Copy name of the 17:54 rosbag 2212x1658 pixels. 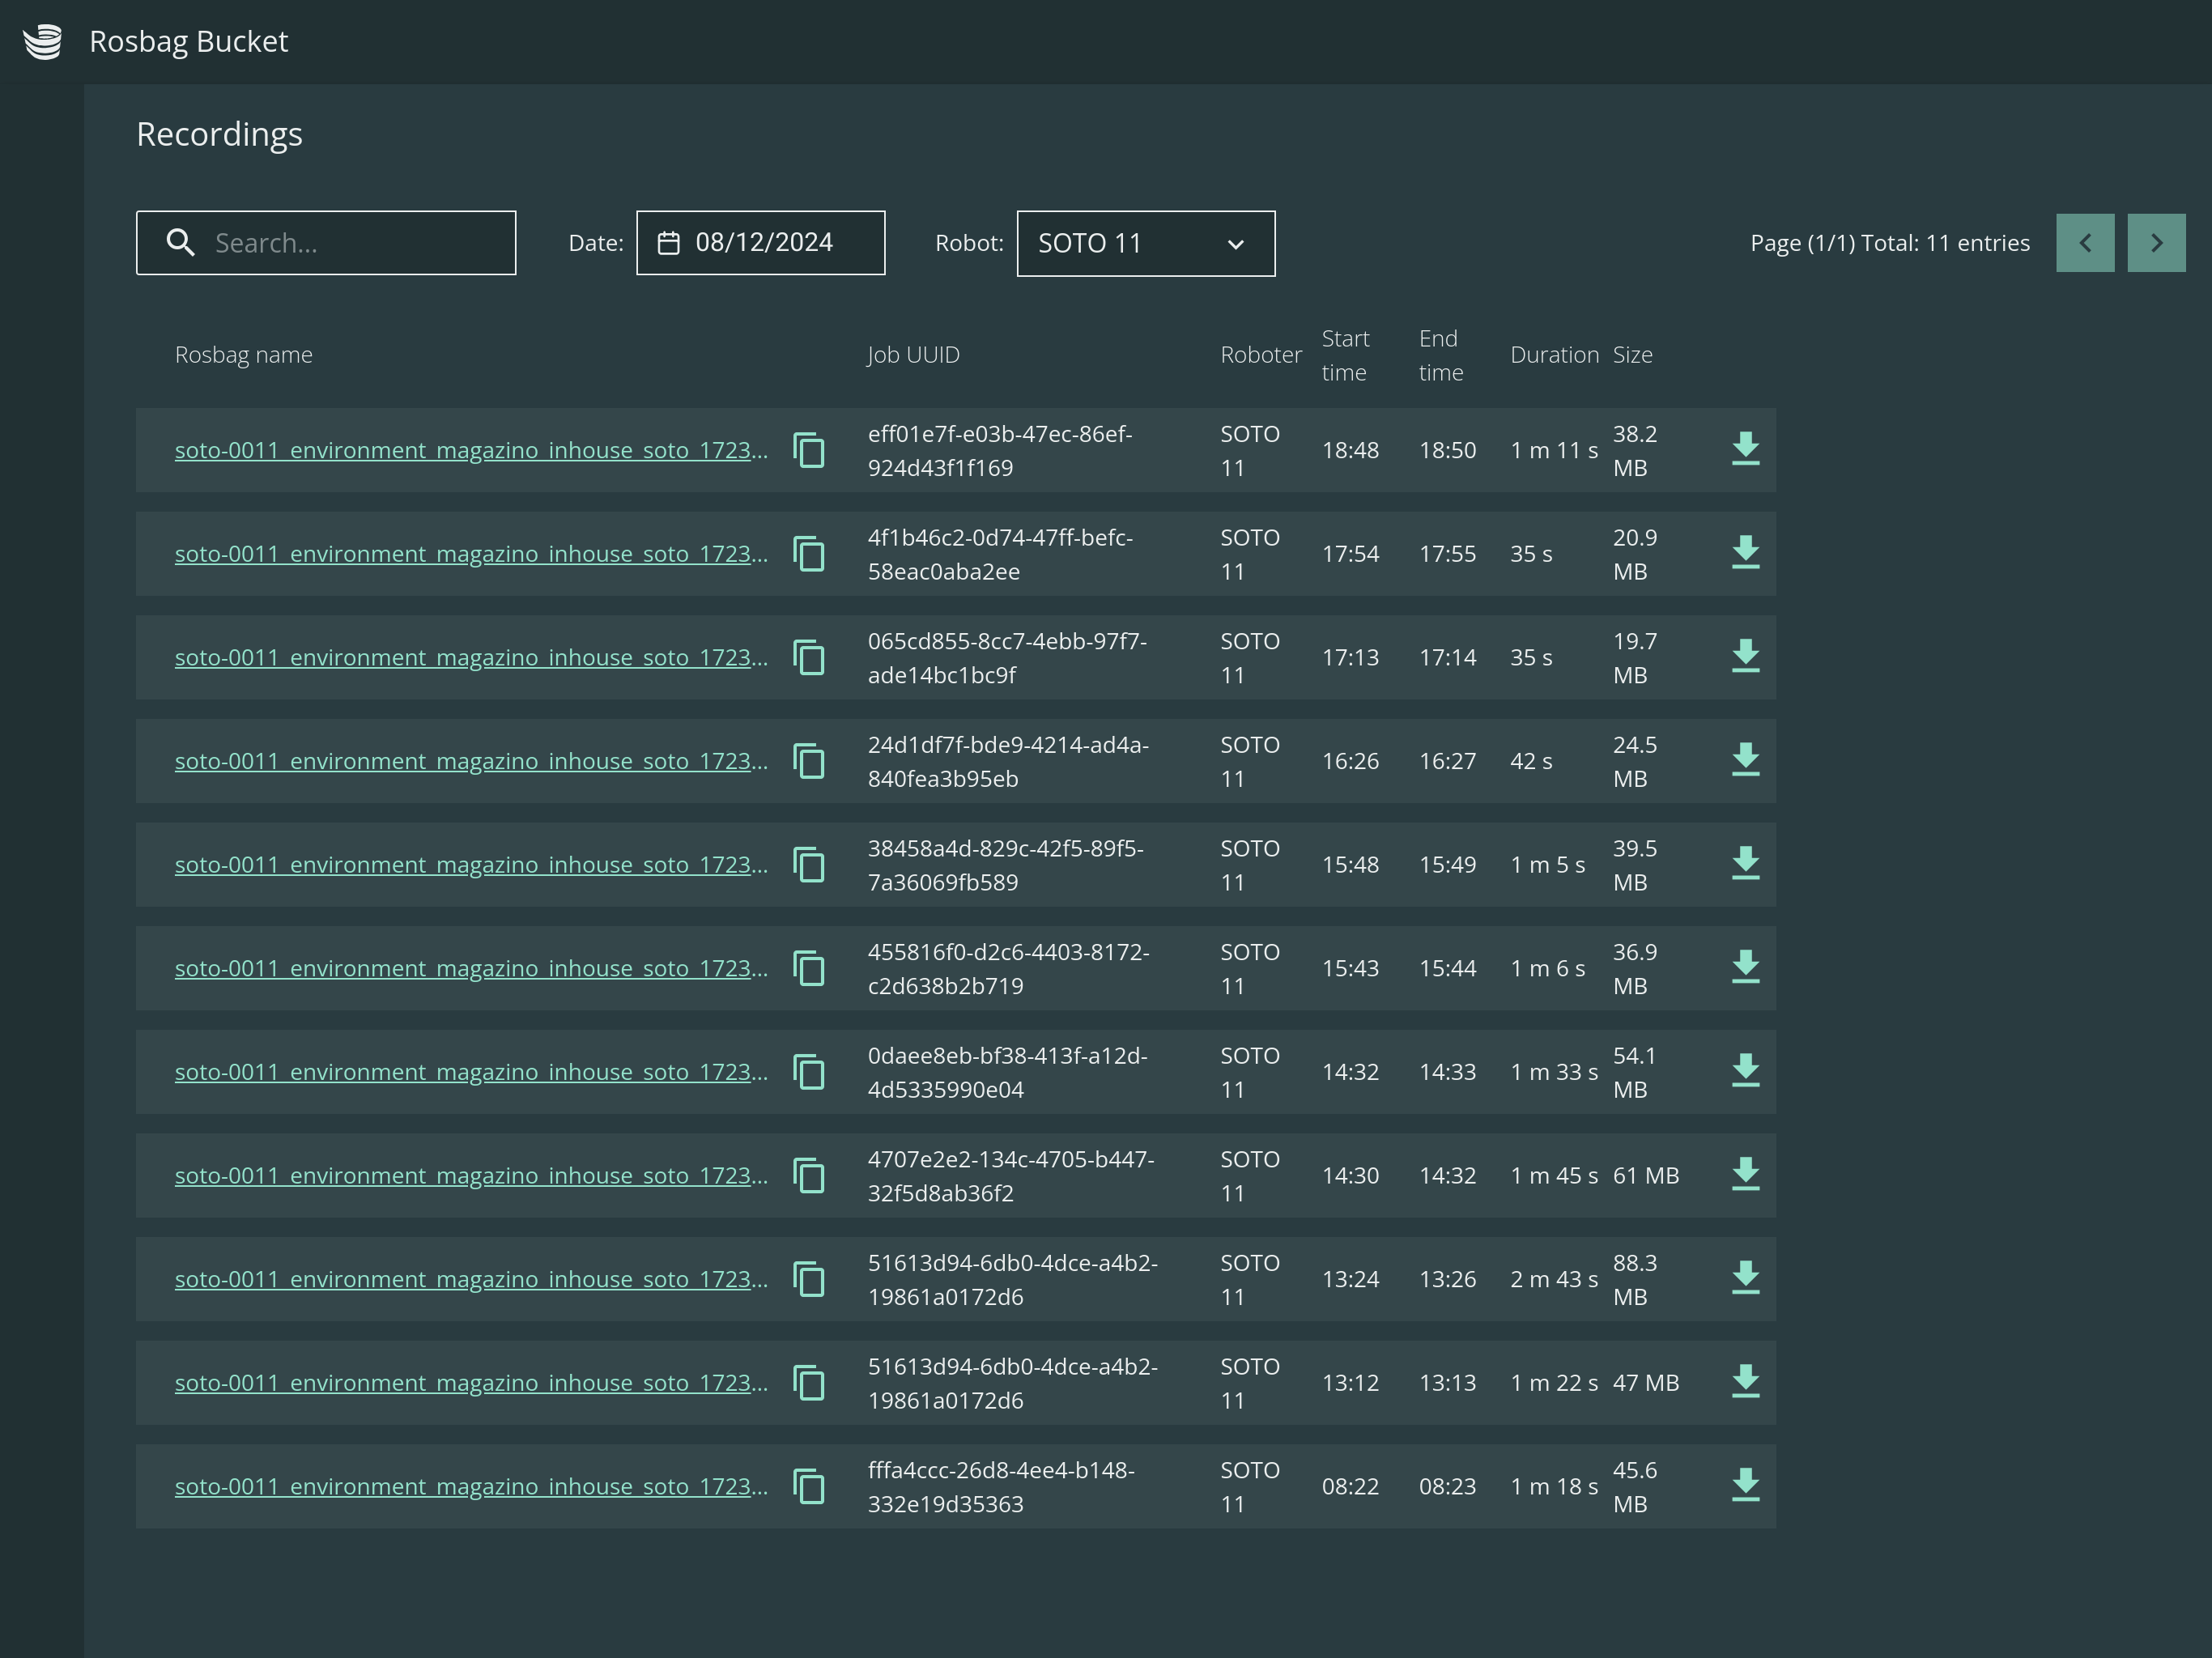(x=809, y=553)
